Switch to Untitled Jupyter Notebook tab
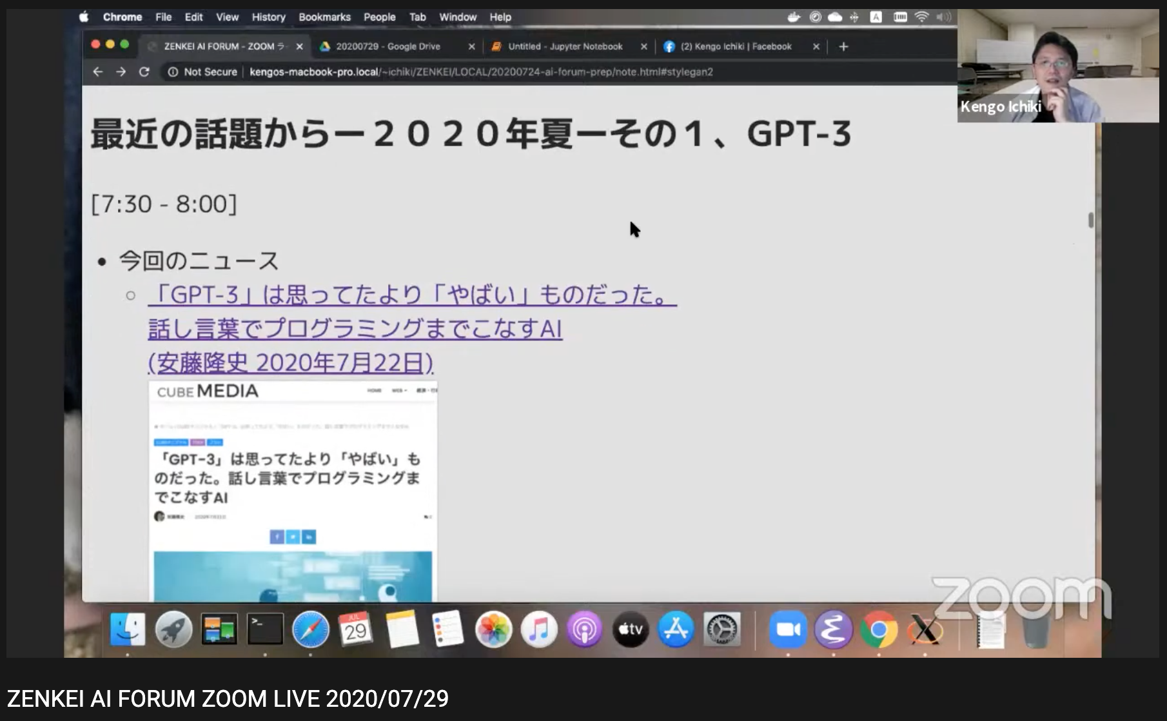This screenshot has height=721, width=1167. tap(565, 46)
